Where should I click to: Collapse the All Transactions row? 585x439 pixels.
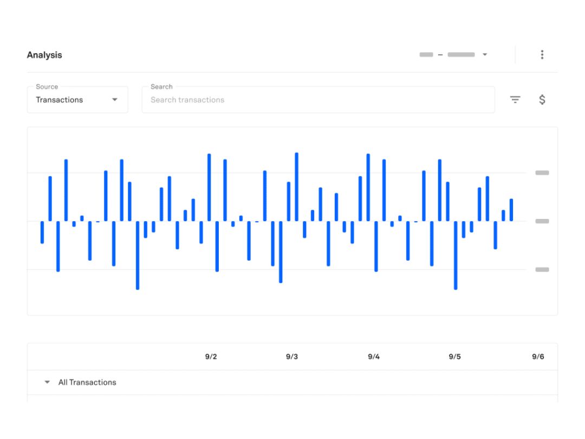pos(47,382)
